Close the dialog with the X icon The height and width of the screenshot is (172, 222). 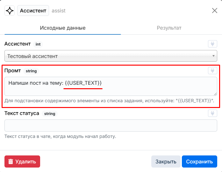[214, 11]
